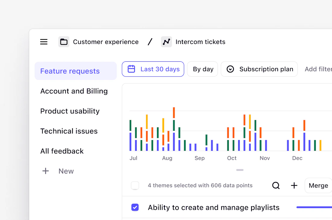Image resolution: width=332 pixels, height=220 pixels.
Task: Open the By day grouping dropdown
Action: 203,69
